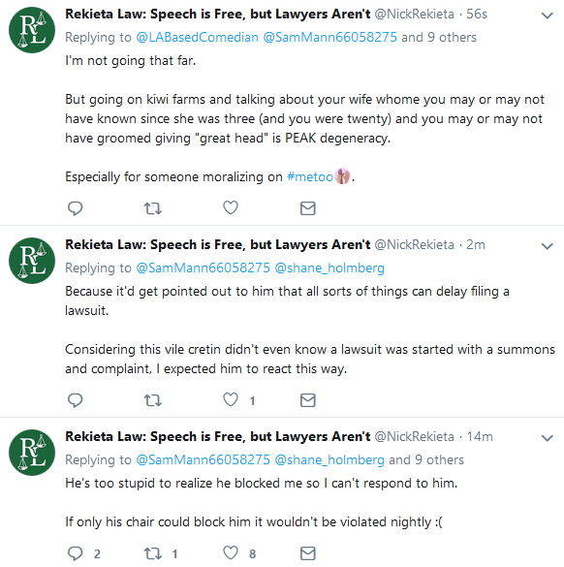Show the 'and 9 others' recipients on 14m tweet
Screen dimensions: 564x567
point(425,459)
